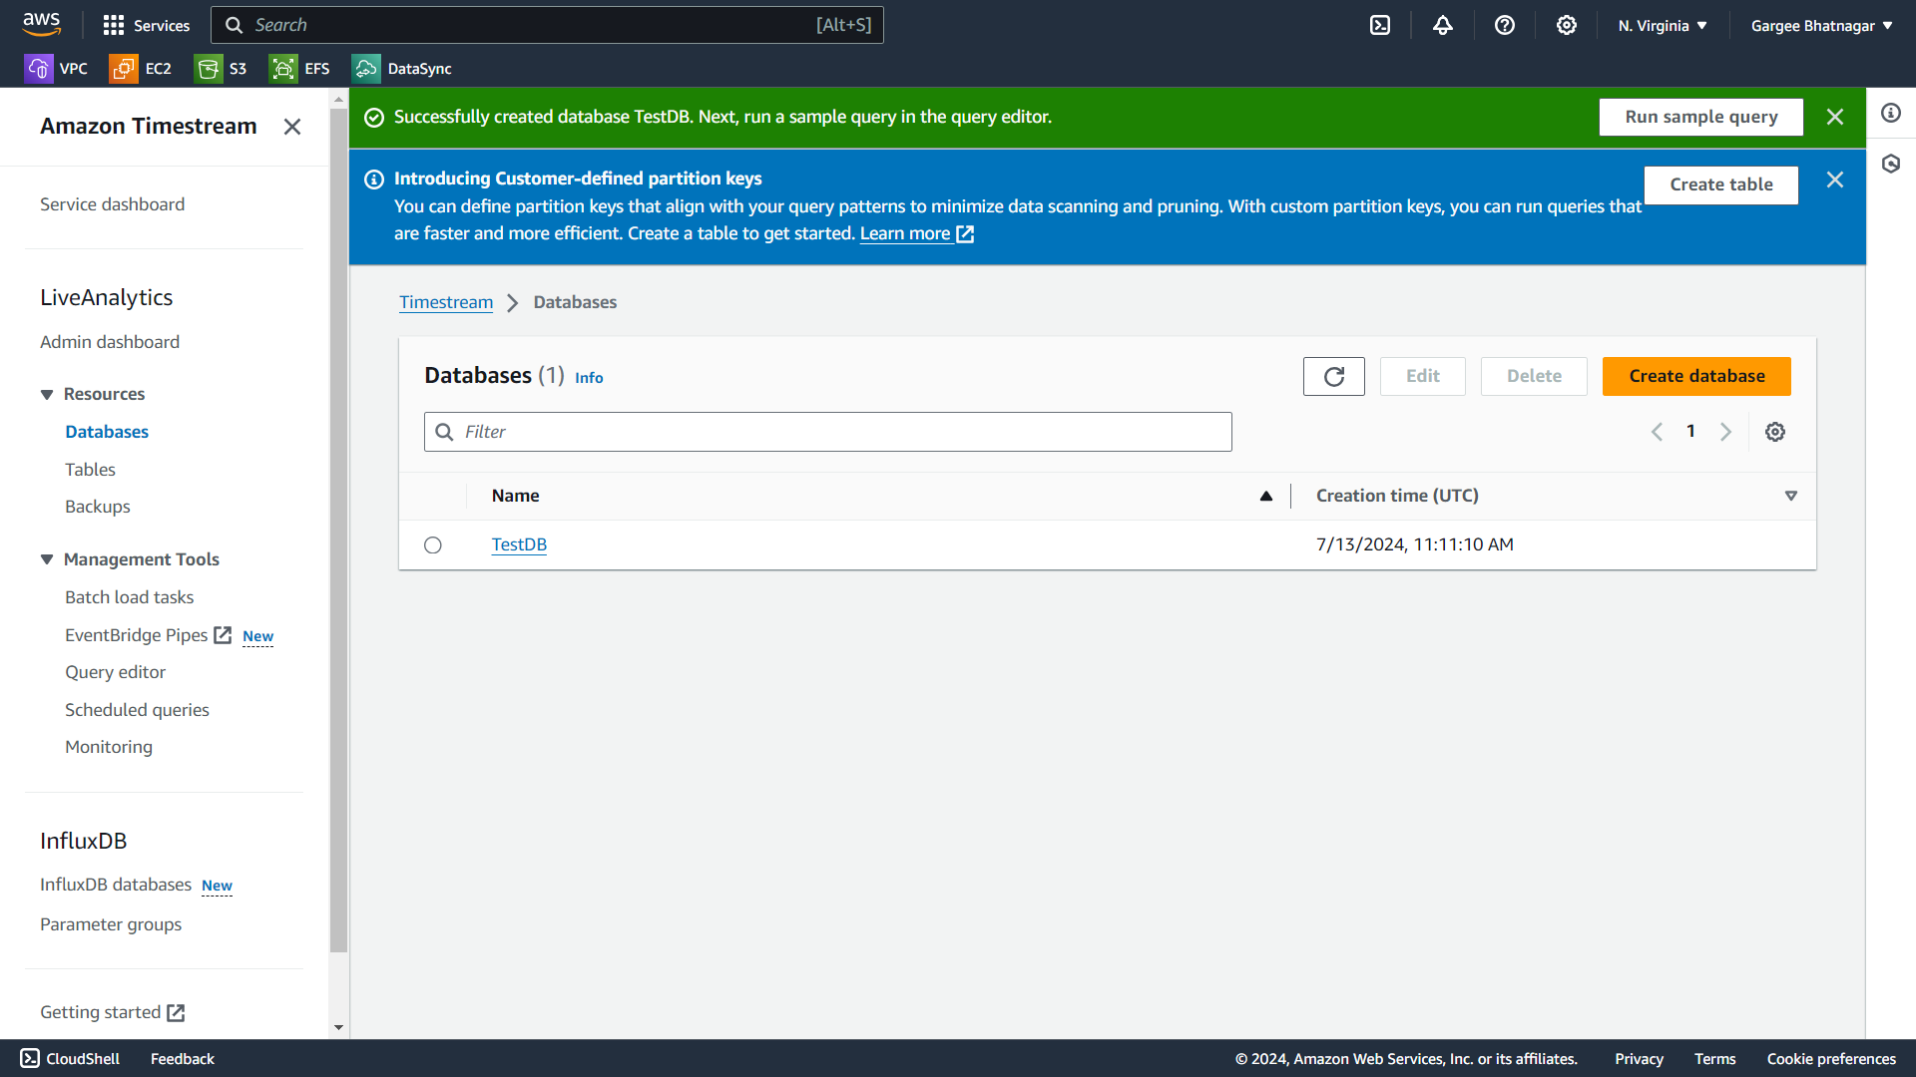Click the notifications bell icon

(x=1442, y=25)
